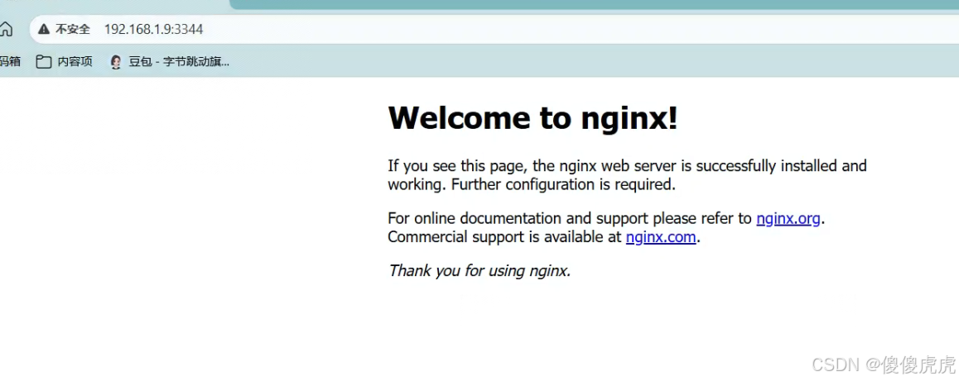
Task: Click the Welcome to nginx! heading
Action: coord(533,117)
